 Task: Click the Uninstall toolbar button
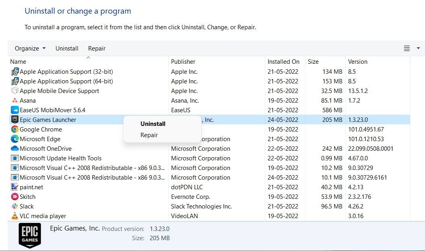pyautogui.click(x=67, y=49)
